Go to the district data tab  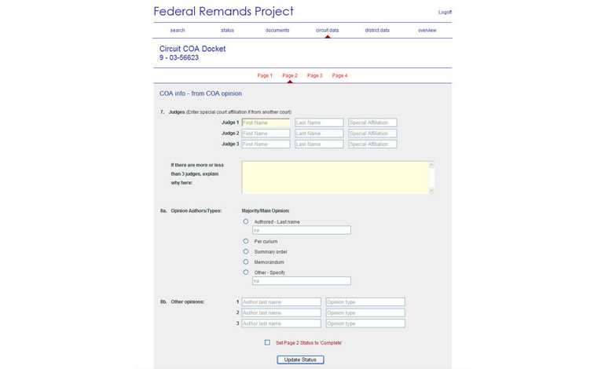point(377,30)
